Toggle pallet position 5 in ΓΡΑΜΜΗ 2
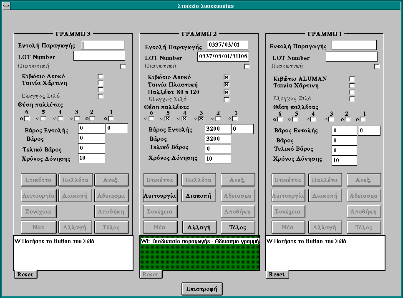This screenshot has height=298, width=403. click(x=167, y=119)
